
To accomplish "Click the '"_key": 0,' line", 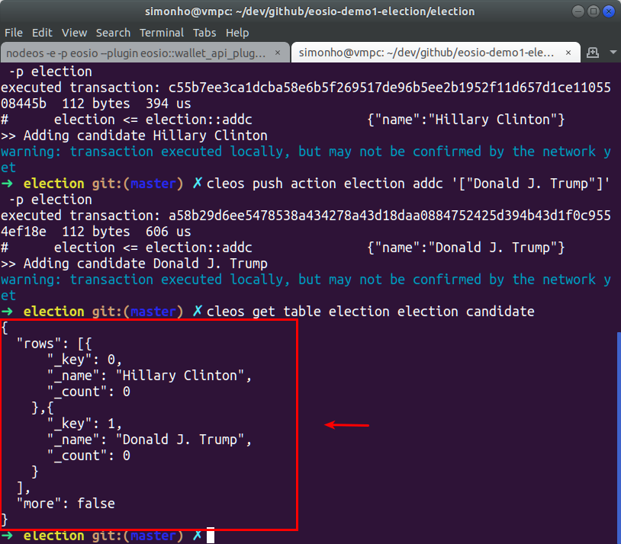I will coord(85,360).
